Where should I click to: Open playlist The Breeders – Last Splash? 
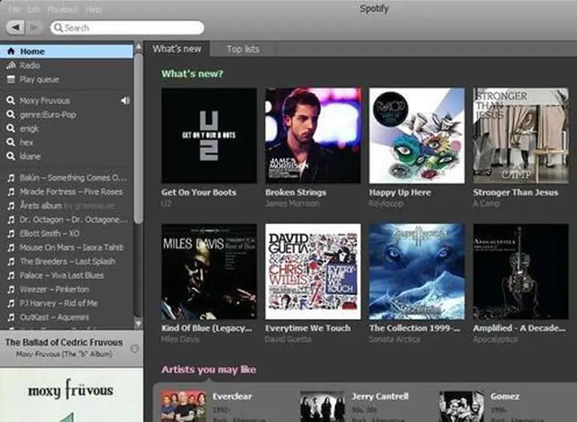coord(67,261)
